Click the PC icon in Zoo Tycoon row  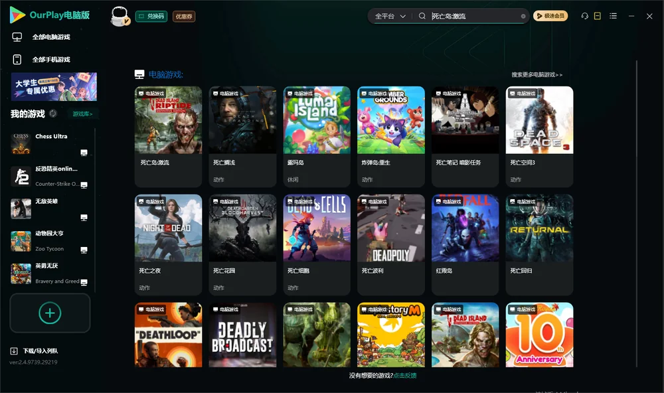(x=84, y=250)
